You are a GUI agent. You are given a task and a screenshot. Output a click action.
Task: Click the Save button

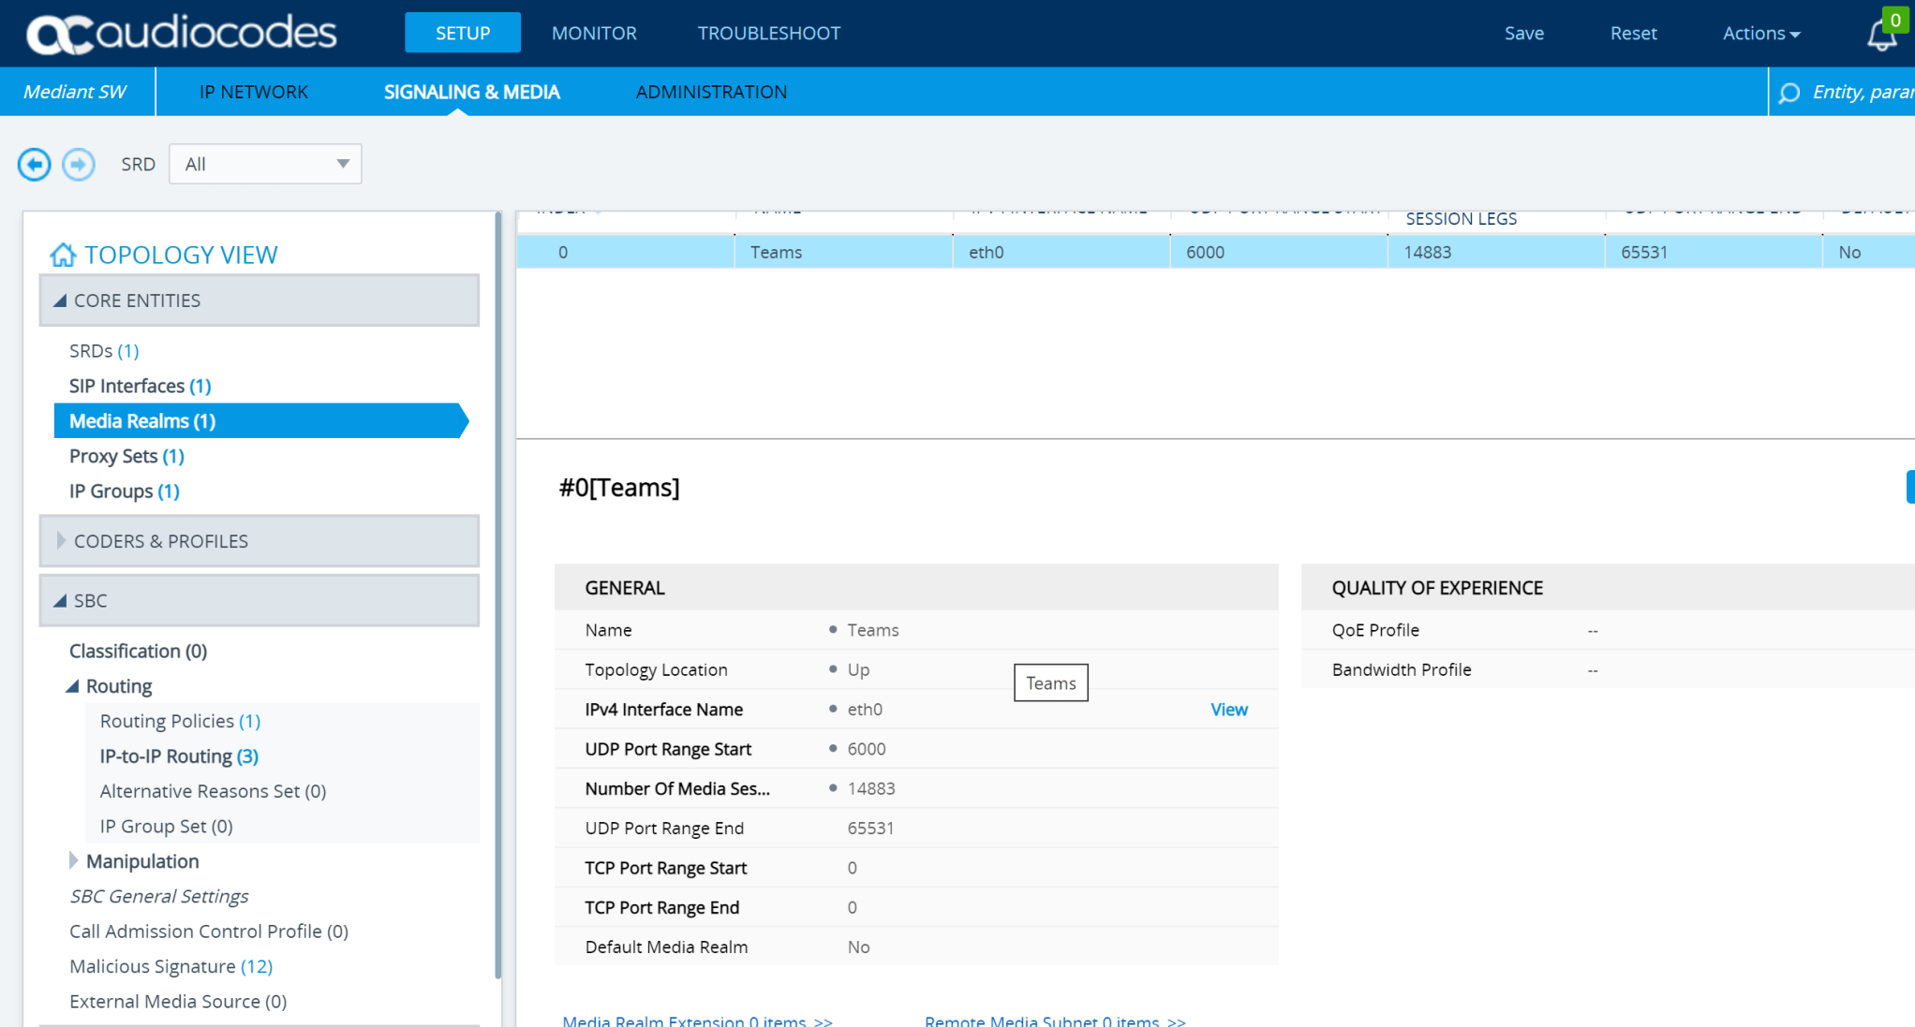click(1523, 34)
